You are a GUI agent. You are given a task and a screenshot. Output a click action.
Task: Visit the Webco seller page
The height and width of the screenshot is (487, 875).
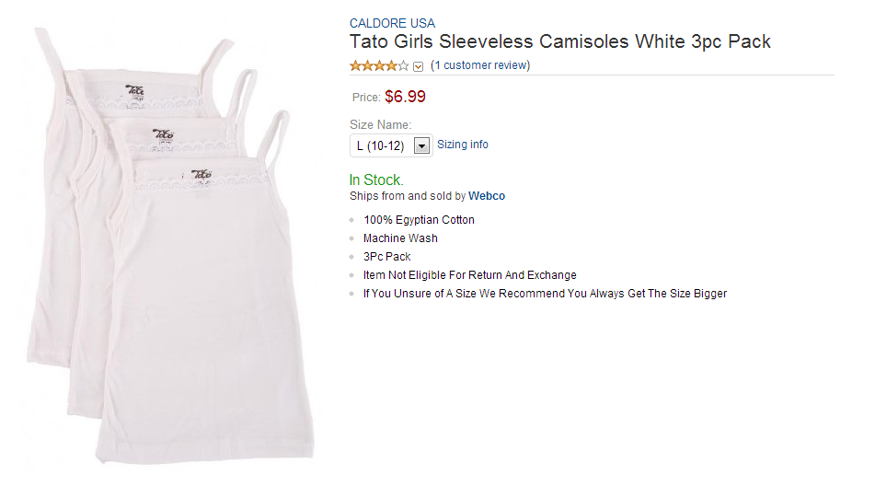487,196
